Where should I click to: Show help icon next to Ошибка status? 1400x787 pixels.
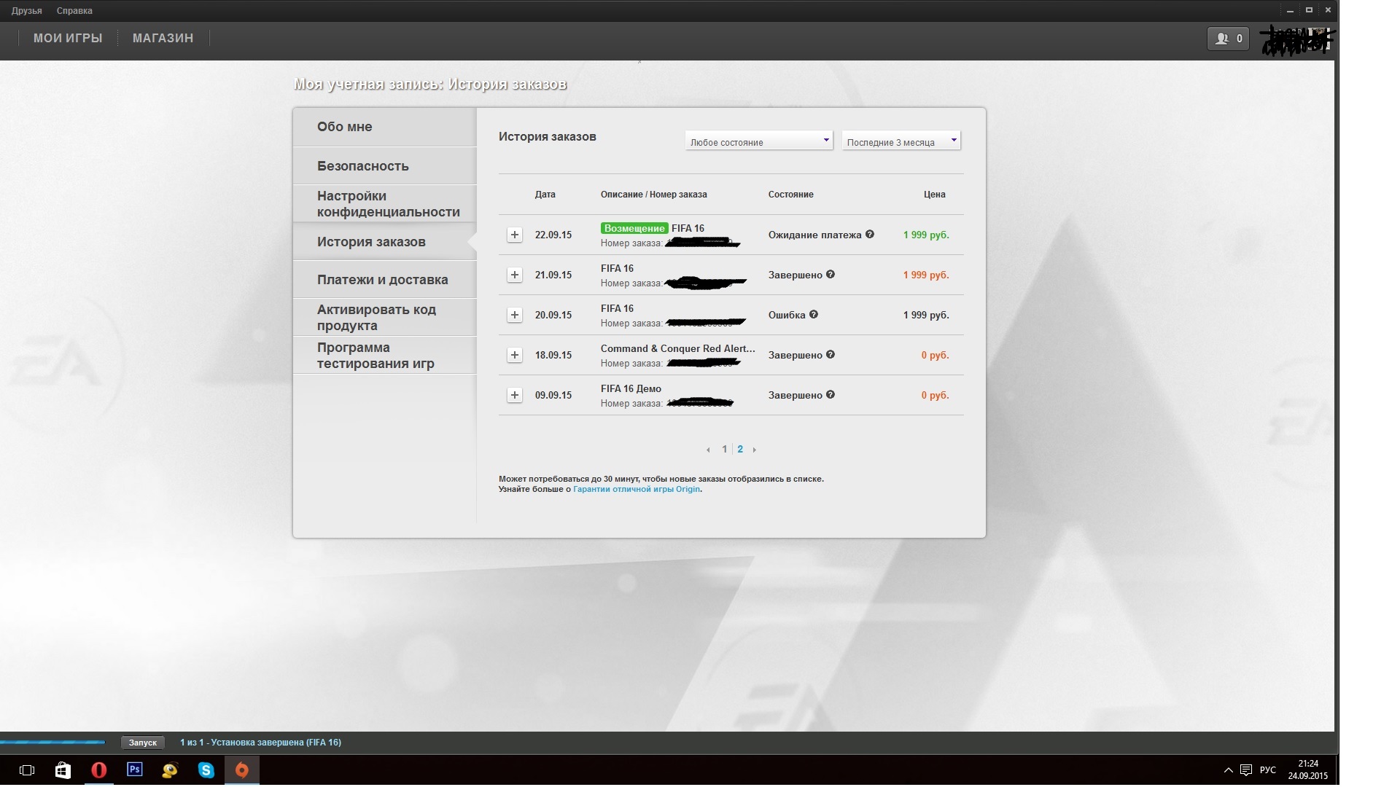(814, 314)
